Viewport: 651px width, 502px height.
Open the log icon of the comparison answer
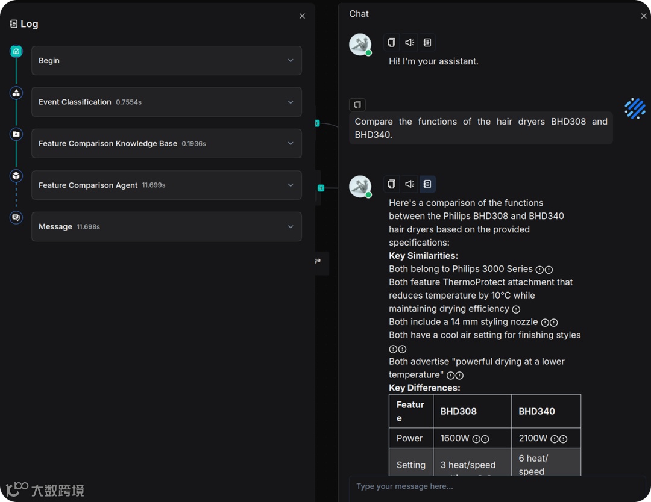pyautogui.click(x=427, y=184)
